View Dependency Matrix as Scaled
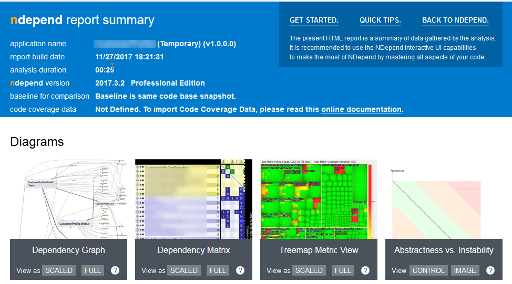 [x=184, y=270]
